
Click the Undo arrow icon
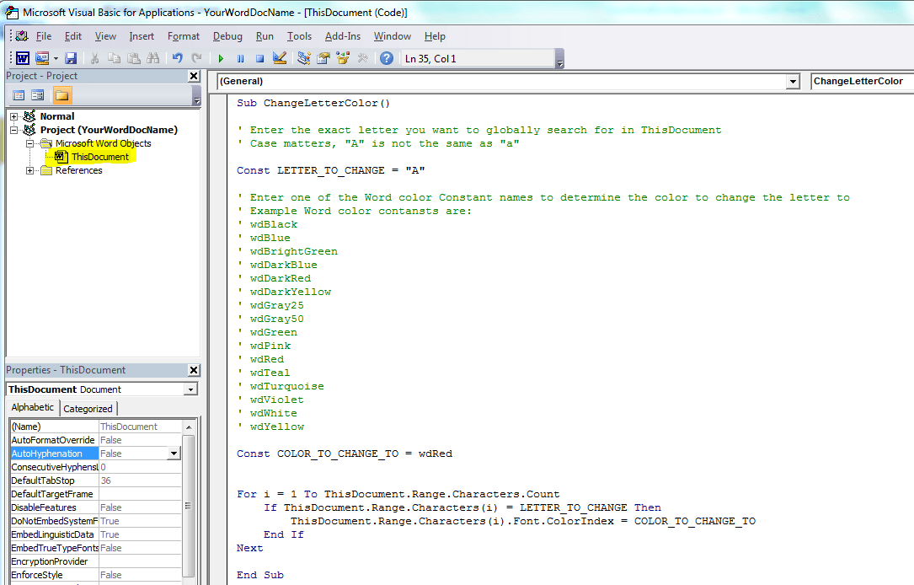coord(177,58)
